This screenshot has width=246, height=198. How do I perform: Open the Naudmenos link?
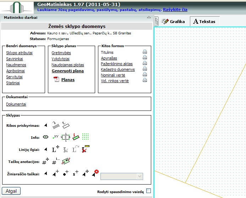point(16,65)
